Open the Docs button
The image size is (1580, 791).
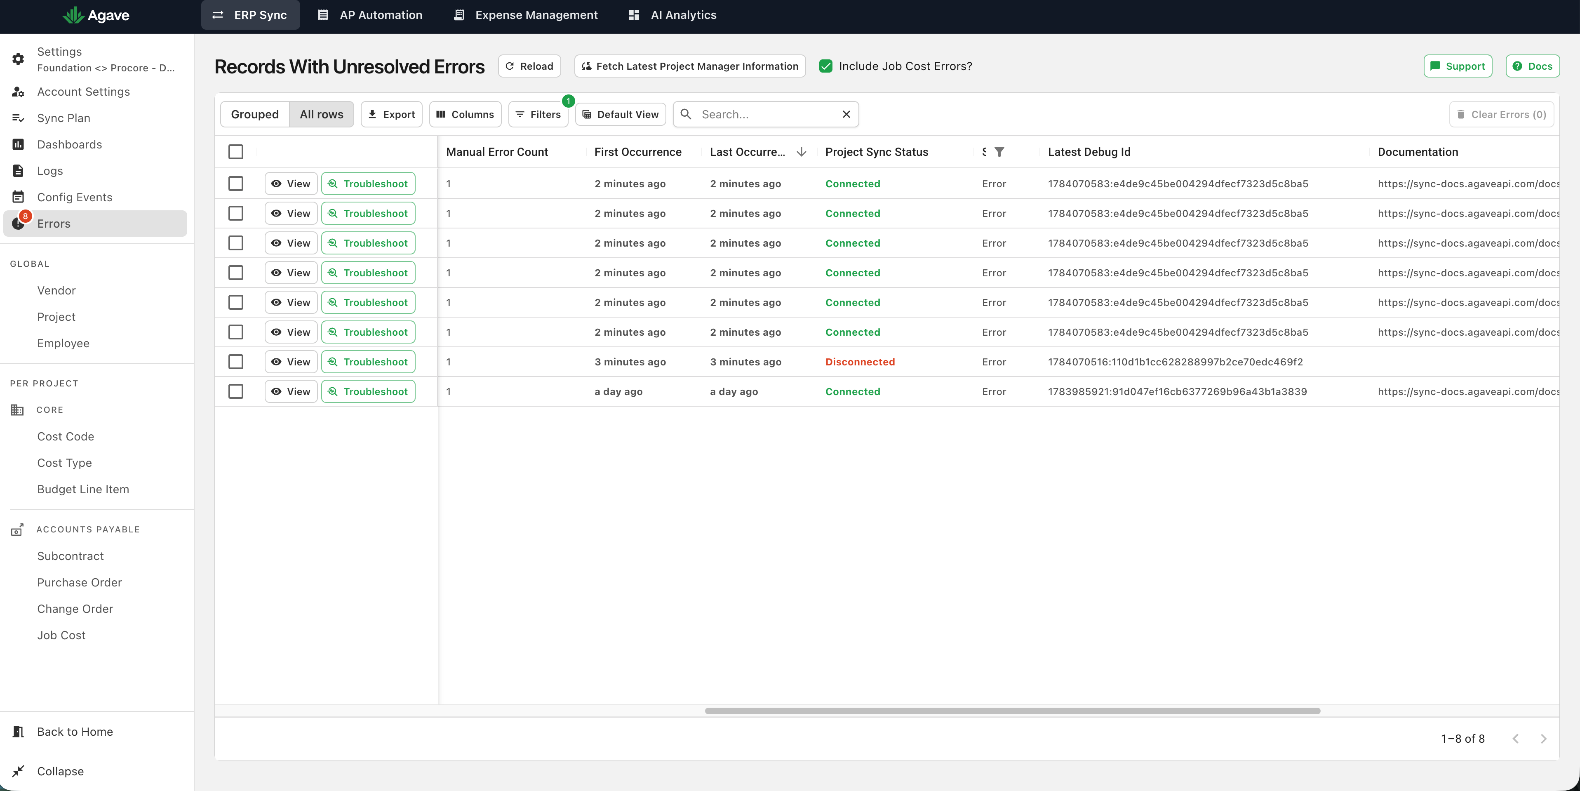click(x=1532, y=66)
